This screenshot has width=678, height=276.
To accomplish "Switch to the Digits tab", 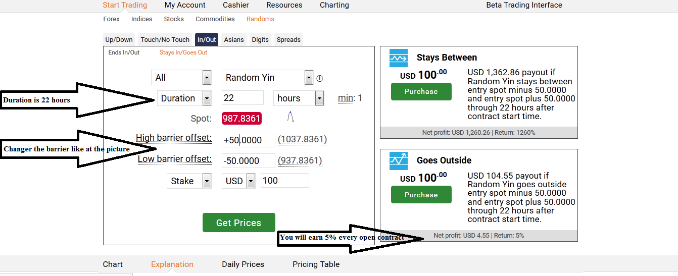I will tap(260, 39).
